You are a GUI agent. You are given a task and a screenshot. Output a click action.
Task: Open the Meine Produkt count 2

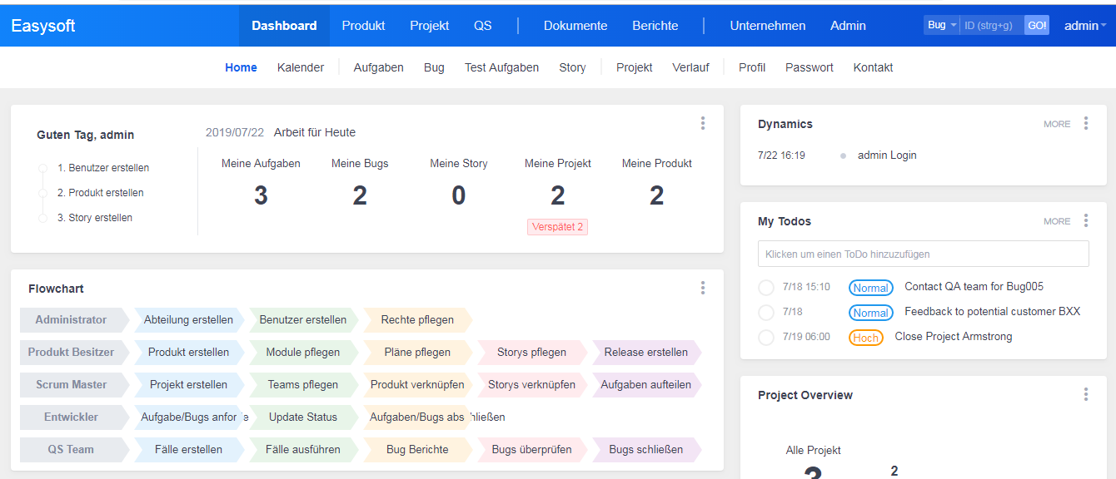click(x=657, y=195)
